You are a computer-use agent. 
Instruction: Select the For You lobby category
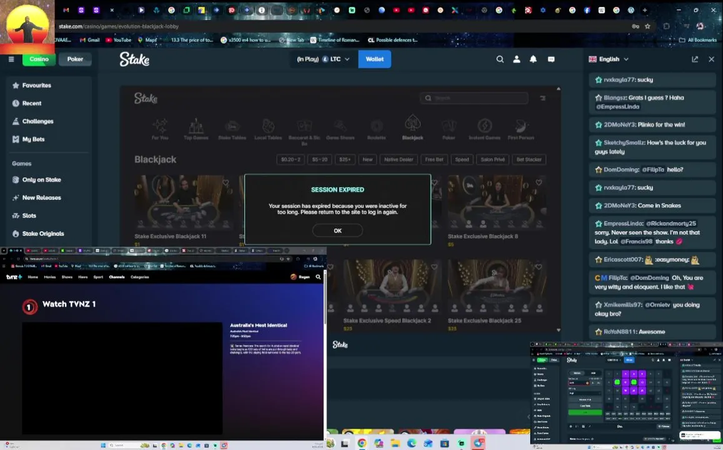(160, 129)
